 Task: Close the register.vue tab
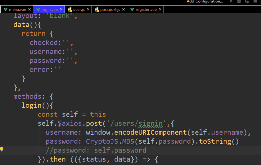click(x=160, y=10)
